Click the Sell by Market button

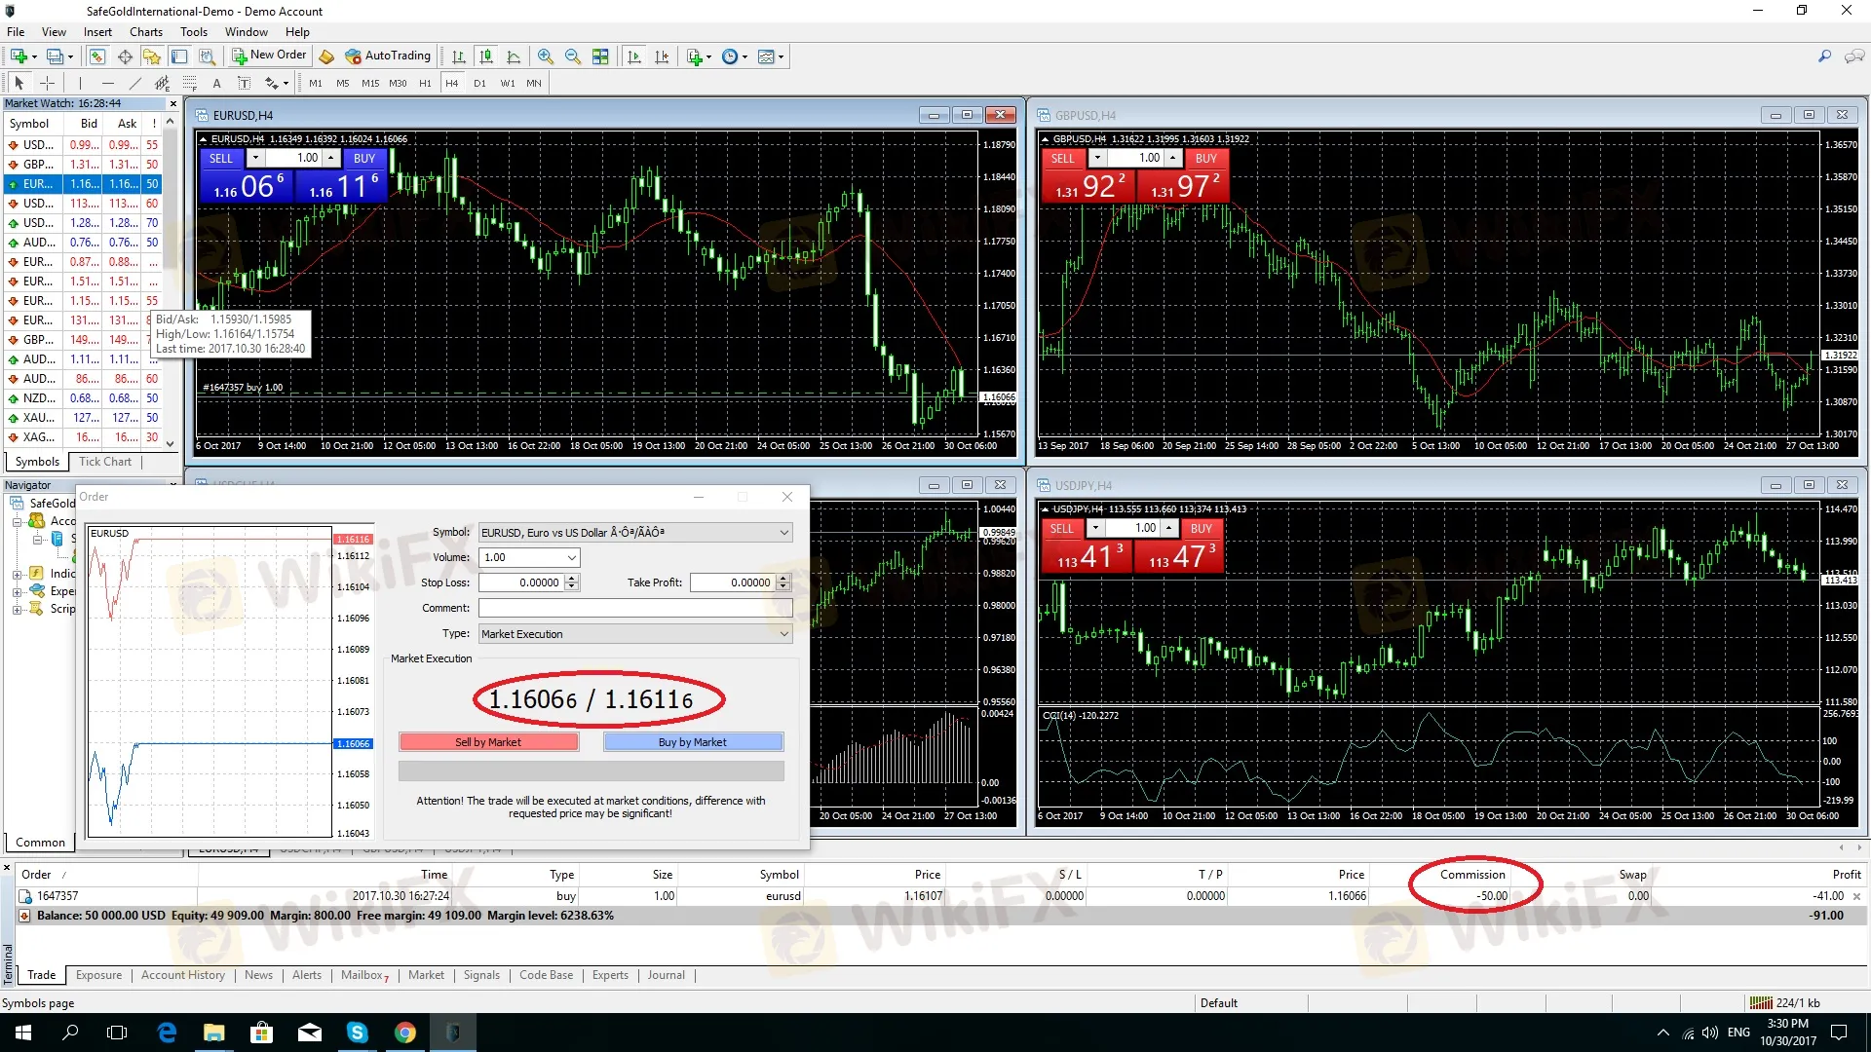[x=488, y=742]
